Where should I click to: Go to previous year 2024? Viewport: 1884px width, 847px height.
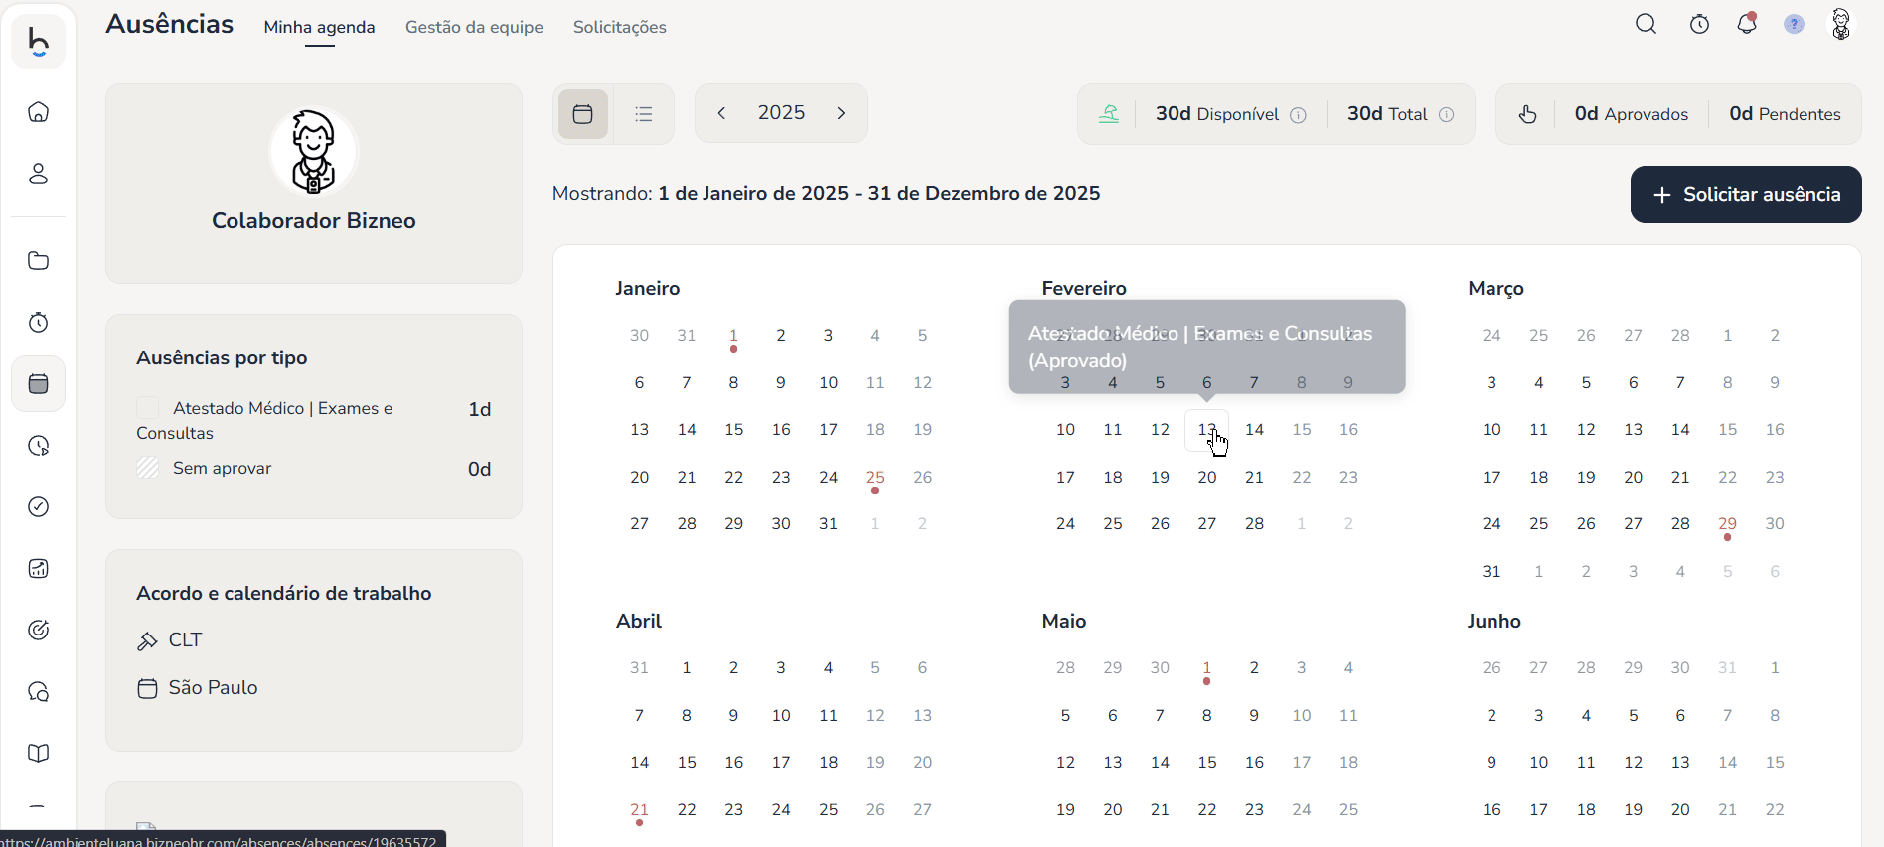click(x=722, y=113)
